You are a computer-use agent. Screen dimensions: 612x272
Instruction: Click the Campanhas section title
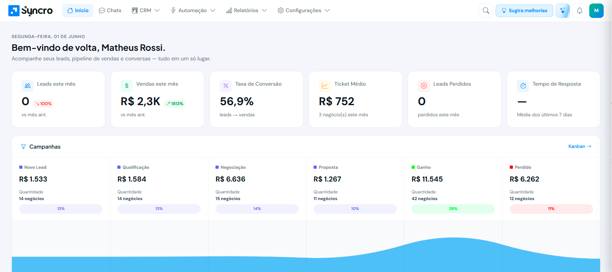[x=45, y=147]
